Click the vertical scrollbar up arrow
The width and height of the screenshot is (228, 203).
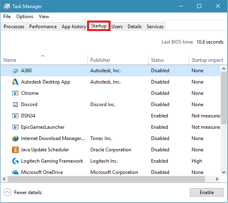tap(224, 69)
